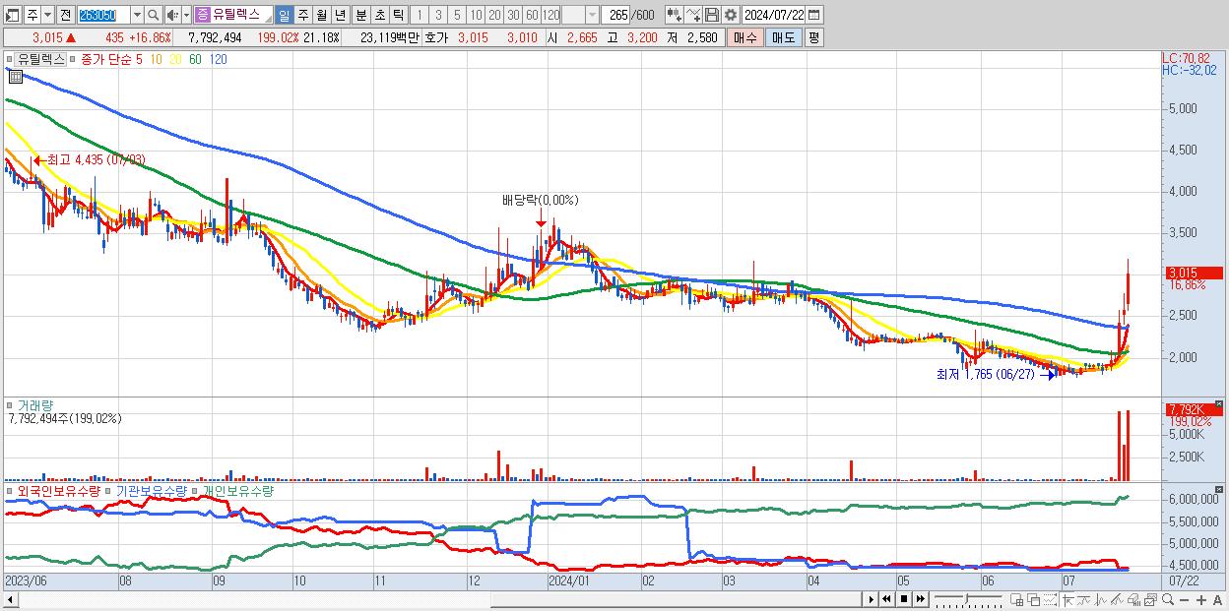Click the axis pointer icon in the bottom toolbar
This screenshot has height=611, width=1229.
[1067, 599]
